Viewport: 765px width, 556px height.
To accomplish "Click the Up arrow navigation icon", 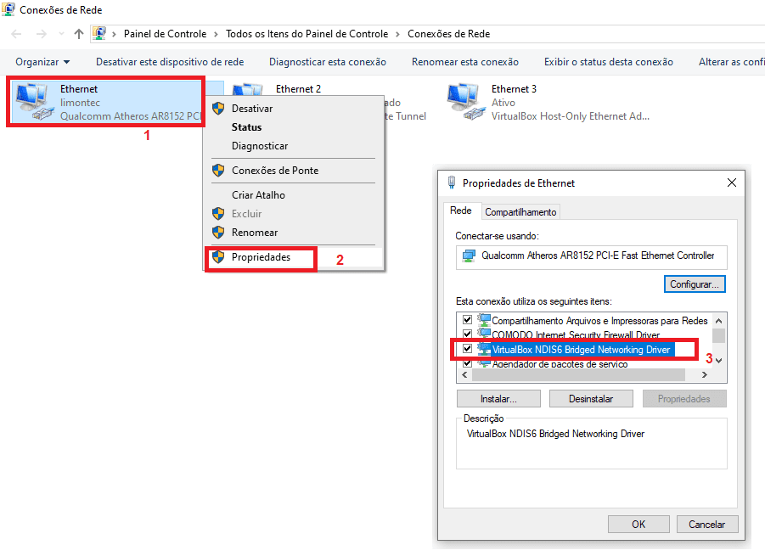I will (79, 34).
